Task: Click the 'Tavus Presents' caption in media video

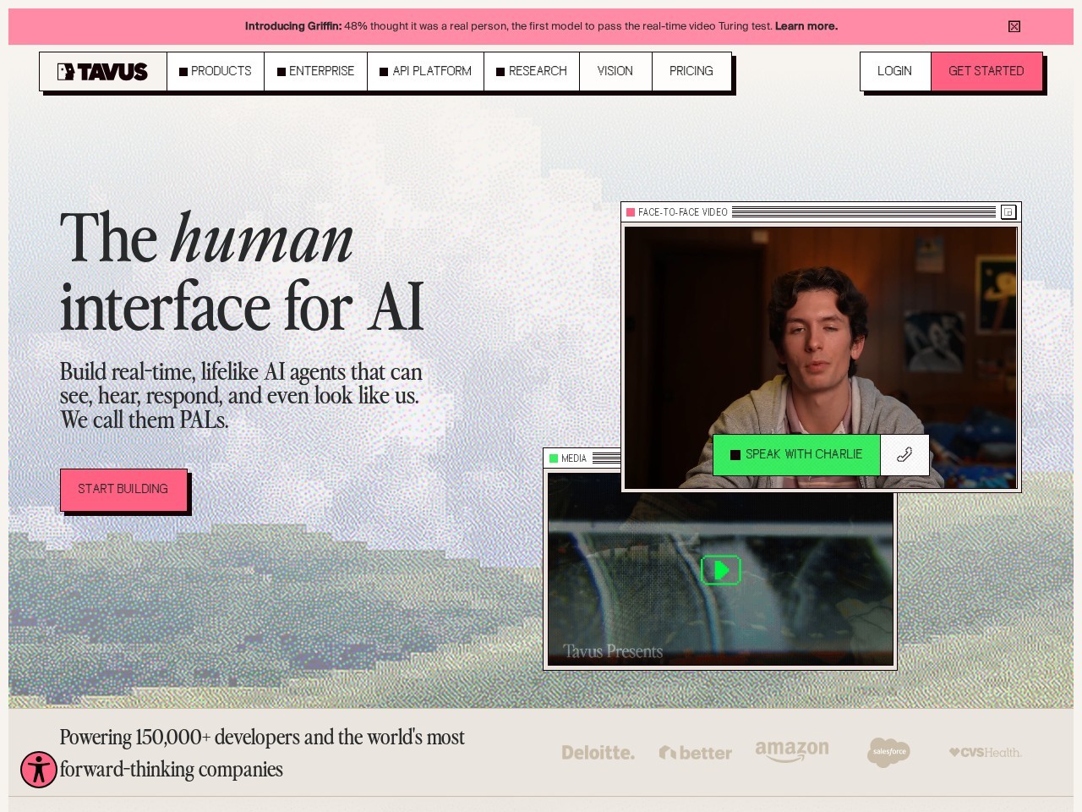Action: pos(613,651)
